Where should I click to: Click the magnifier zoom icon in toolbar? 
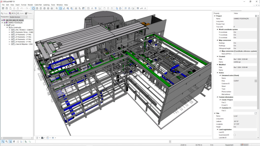click(57, 8)
